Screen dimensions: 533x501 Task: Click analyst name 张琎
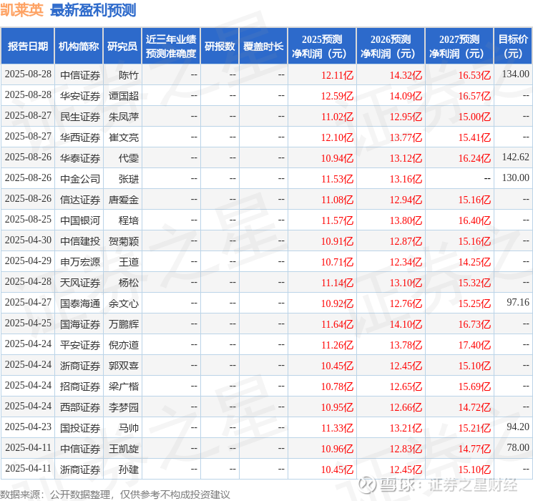point(129,179)
